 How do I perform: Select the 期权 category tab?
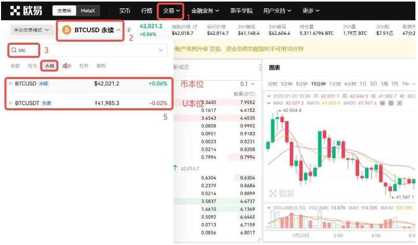[101, 66]
